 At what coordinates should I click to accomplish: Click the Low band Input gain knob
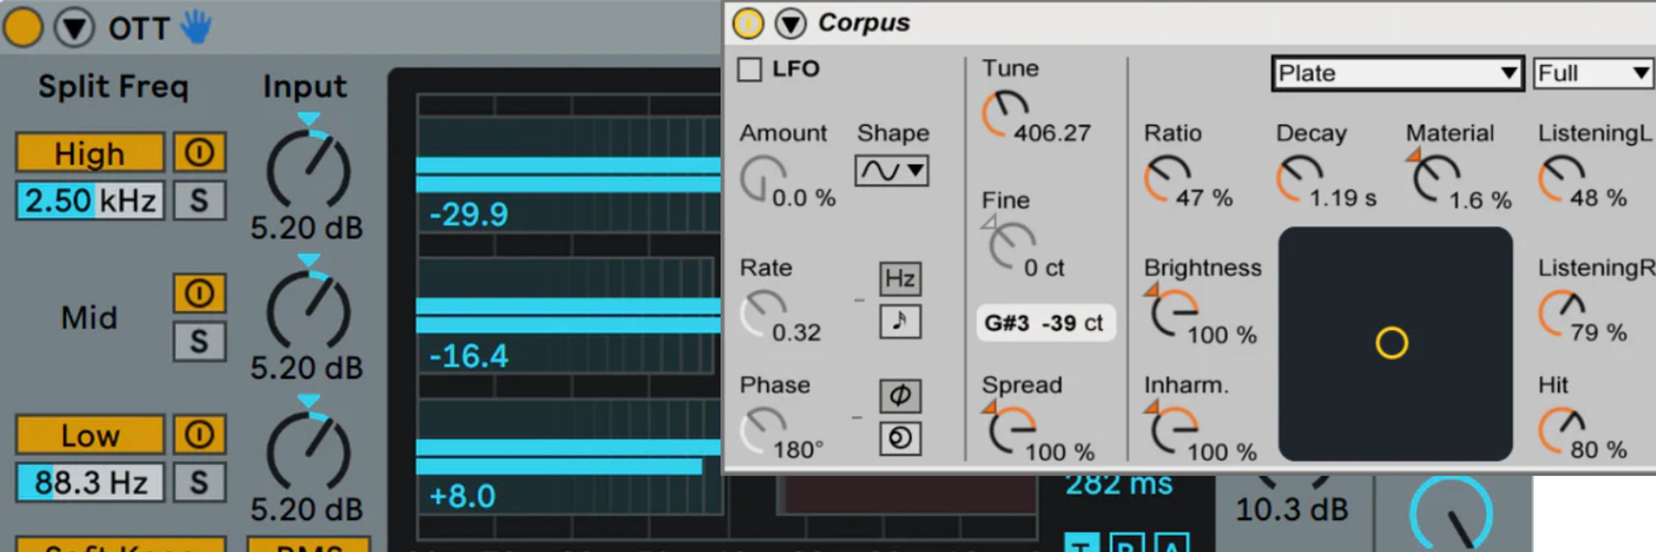[309, 453]
